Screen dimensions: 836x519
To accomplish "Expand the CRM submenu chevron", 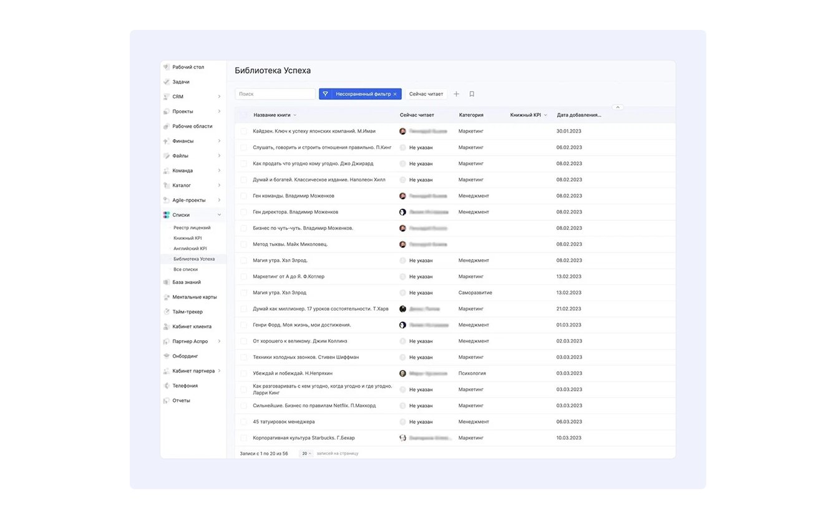I will [x=219, y=97].
